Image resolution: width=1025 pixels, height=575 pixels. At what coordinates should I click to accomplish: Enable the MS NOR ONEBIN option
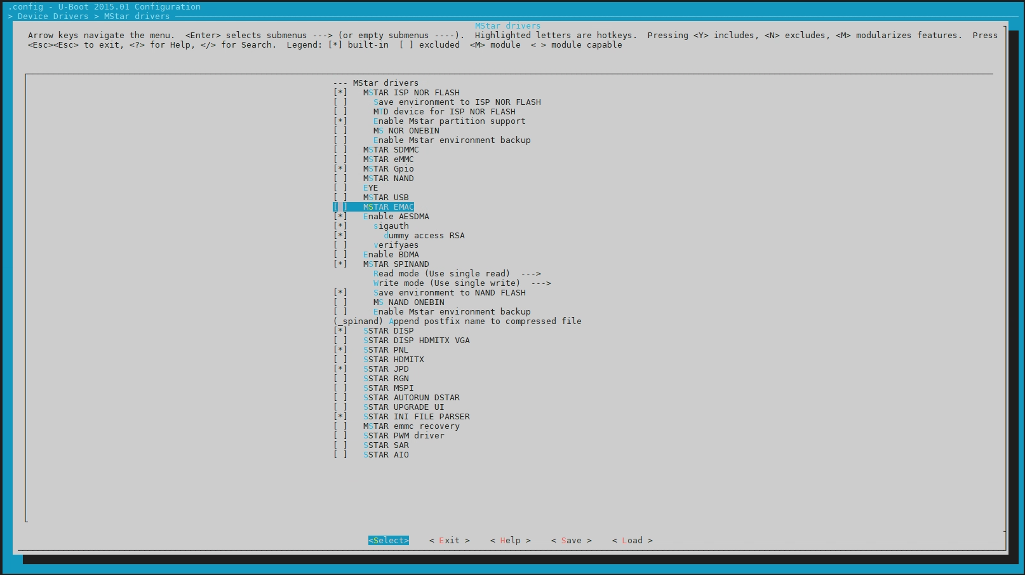(386, 131)
